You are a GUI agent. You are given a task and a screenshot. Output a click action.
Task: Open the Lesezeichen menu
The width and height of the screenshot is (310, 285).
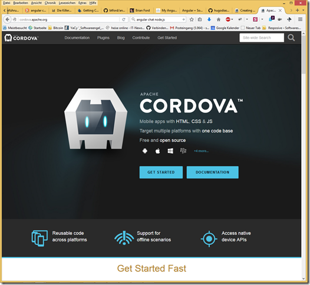(x=67, y=3)
